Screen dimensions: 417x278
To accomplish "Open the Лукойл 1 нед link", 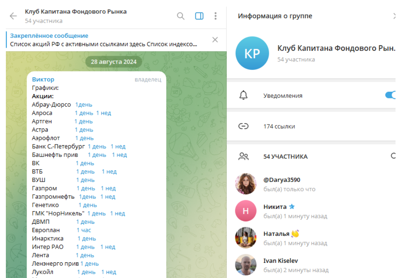I will pos(109,272).
